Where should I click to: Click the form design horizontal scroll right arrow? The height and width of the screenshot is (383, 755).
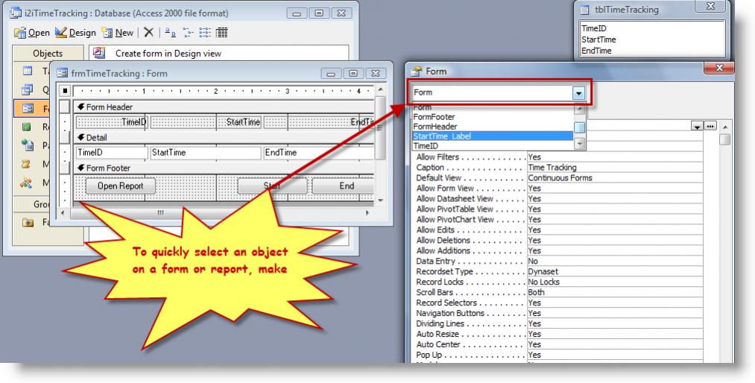coord(368,212)
